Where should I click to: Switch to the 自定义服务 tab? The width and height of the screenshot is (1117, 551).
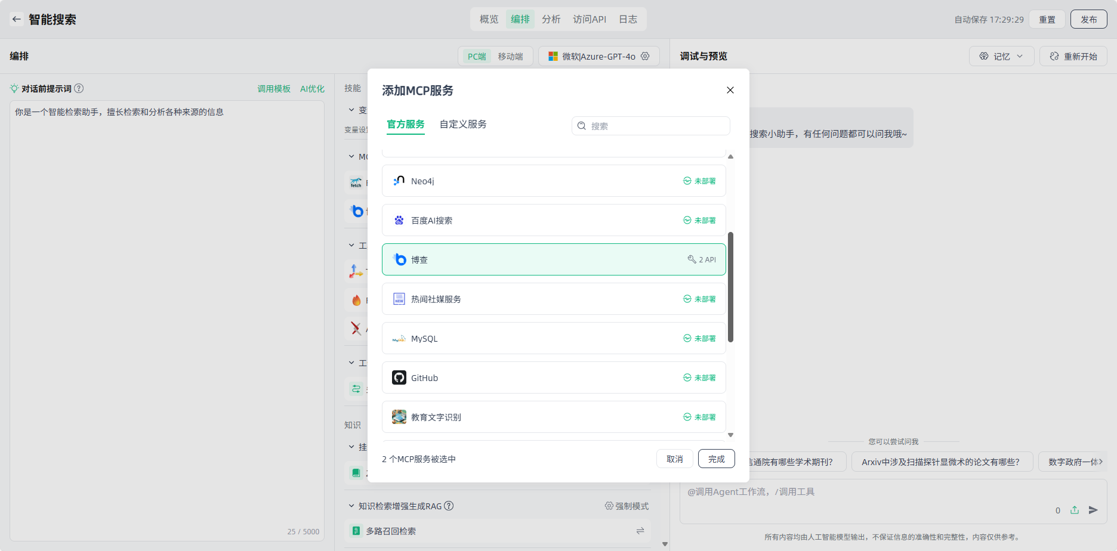[x=463, y=124]
